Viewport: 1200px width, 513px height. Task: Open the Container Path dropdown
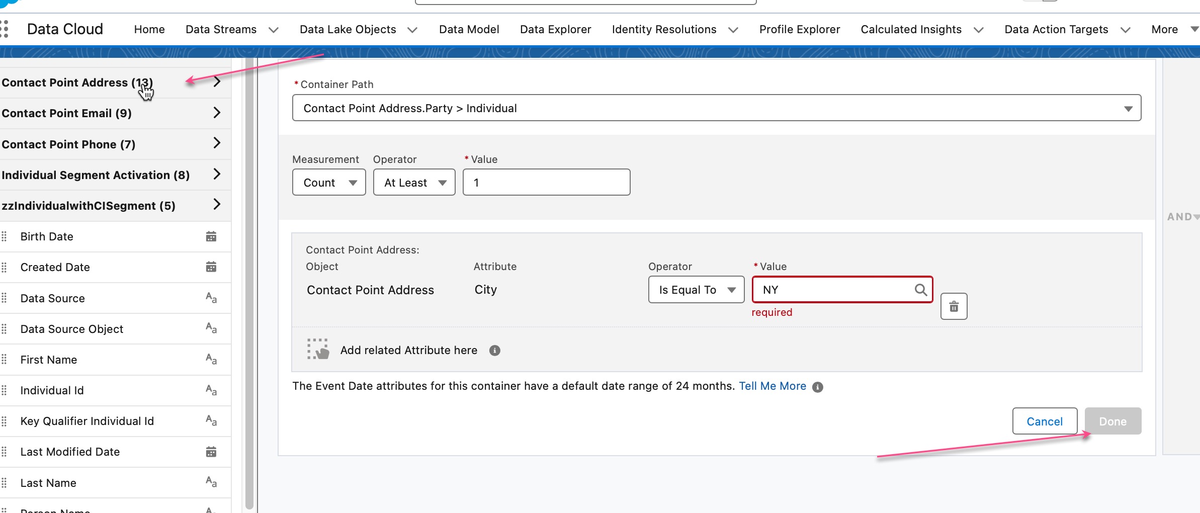717,108
